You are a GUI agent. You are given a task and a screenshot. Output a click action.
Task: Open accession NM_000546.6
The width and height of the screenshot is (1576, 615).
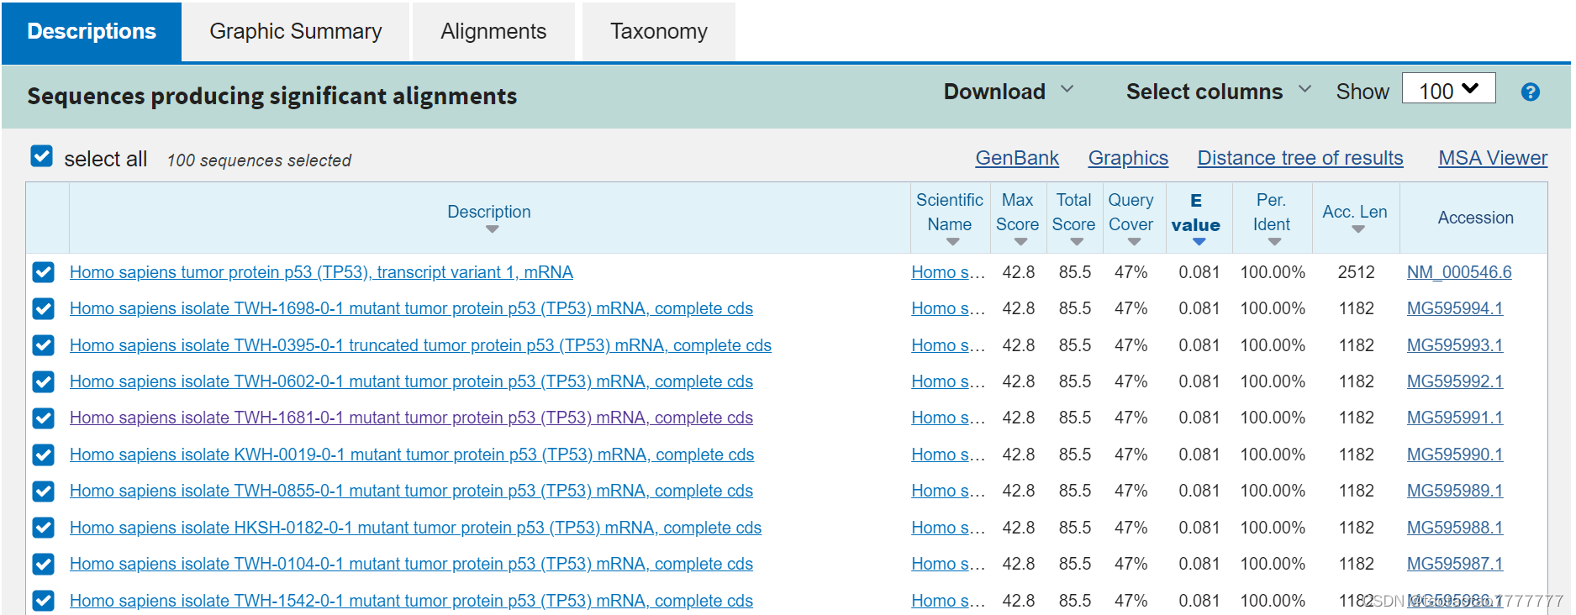pos(1459,272)
